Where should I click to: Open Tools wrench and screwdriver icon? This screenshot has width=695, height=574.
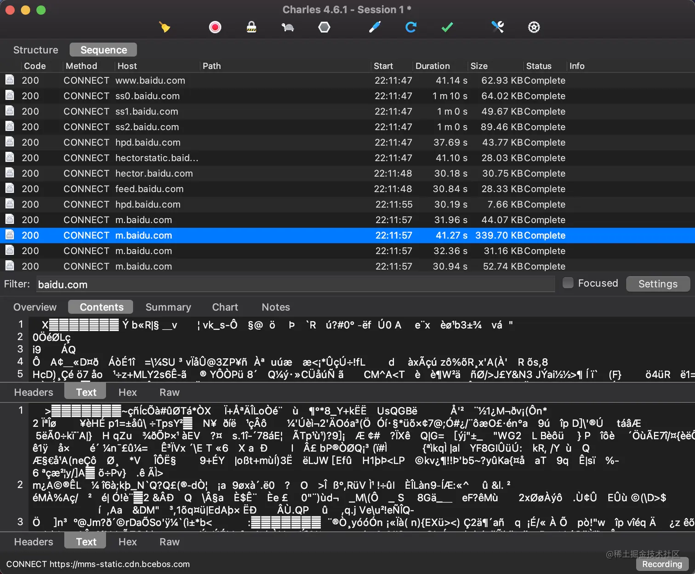pos(497,27)
